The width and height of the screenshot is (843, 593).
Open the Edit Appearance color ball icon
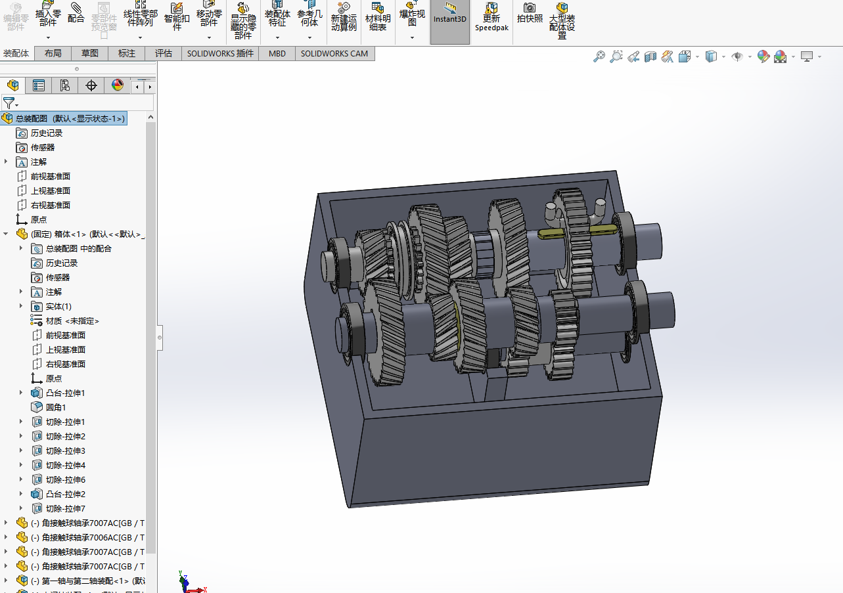(763, 57)
